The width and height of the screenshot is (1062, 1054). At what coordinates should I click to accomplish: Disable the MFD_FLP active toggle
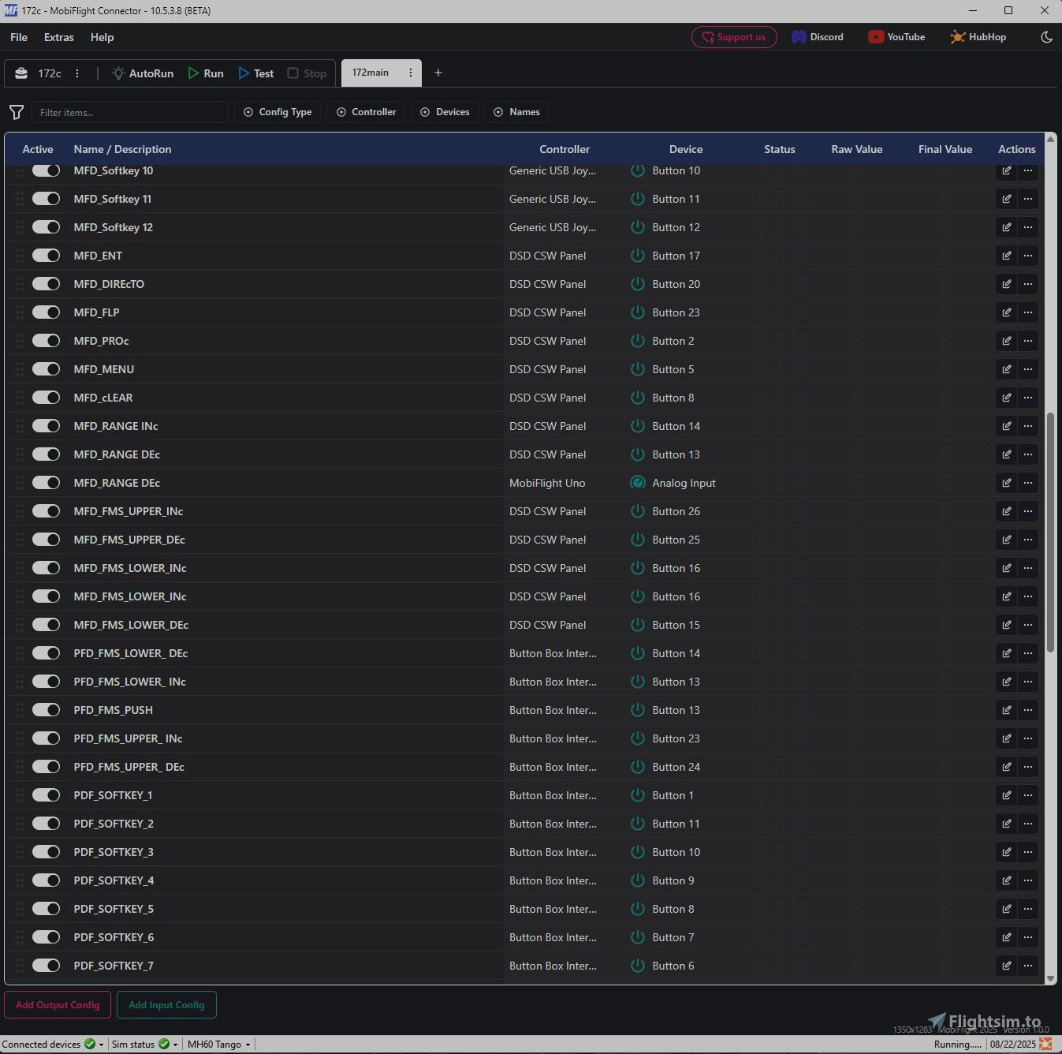click(x=46, y=312)
